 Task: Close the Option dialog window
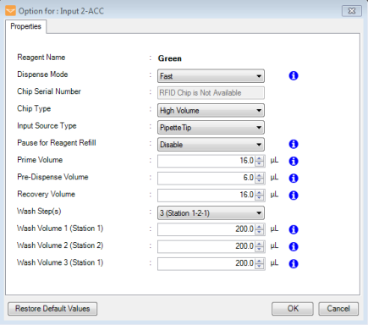pyautogui.click(x=352, y=11)
